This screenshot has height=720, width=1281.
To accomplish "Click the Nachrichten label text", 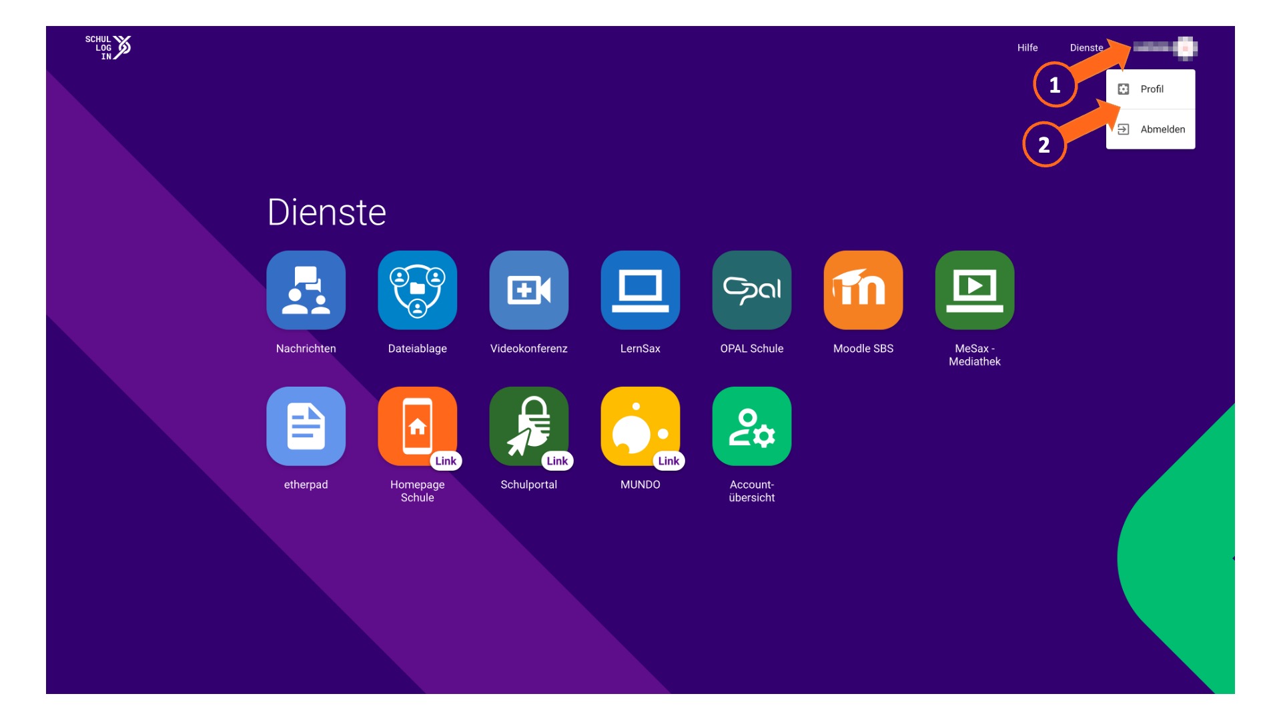I will tap(306, 349).
